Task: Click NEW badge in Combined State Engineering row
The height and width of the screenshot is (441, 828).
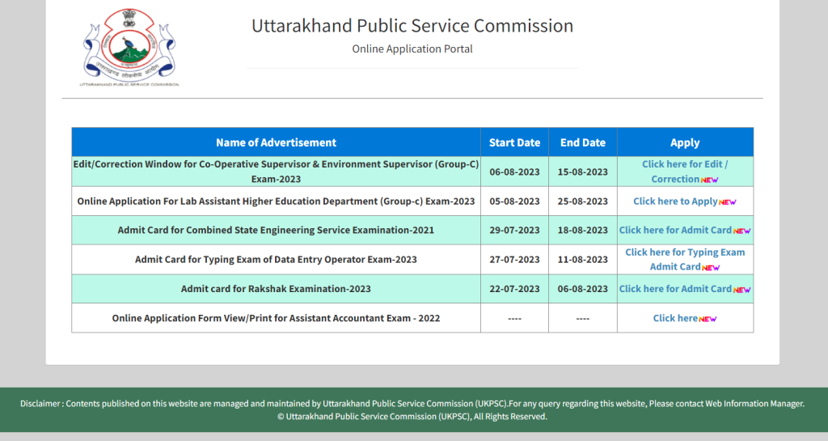Action: (x=742, y=231)
